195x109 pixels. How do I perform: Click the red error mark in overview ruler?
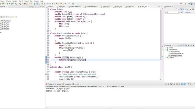(x=162, y=47)
